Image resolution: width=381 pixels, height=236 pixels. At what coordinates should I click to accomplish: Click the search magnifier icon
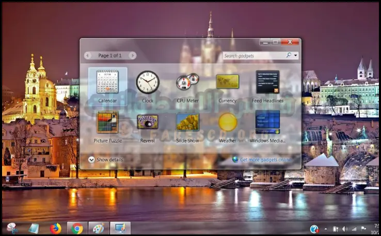289,55
